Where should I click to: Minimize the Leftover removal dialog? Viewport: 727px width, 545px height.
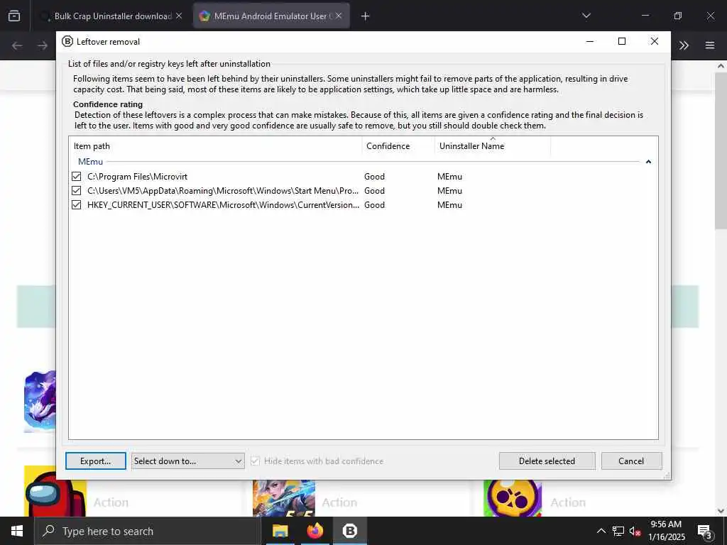click(590, 41)
